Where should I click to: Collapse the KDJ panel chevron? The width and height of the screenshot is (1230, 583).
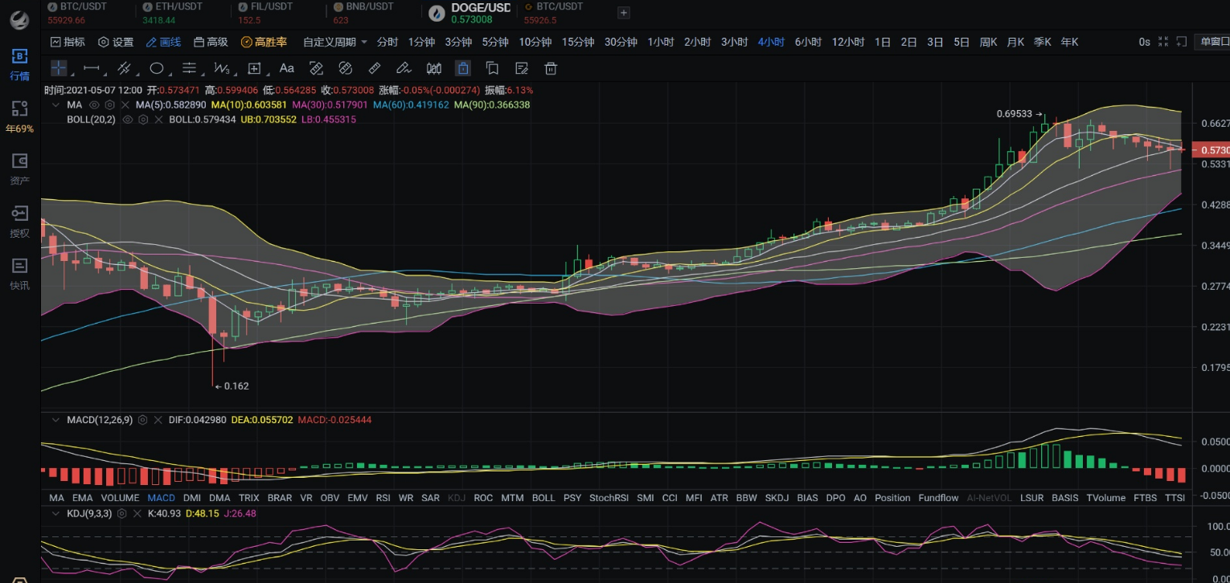click(55, 513)
